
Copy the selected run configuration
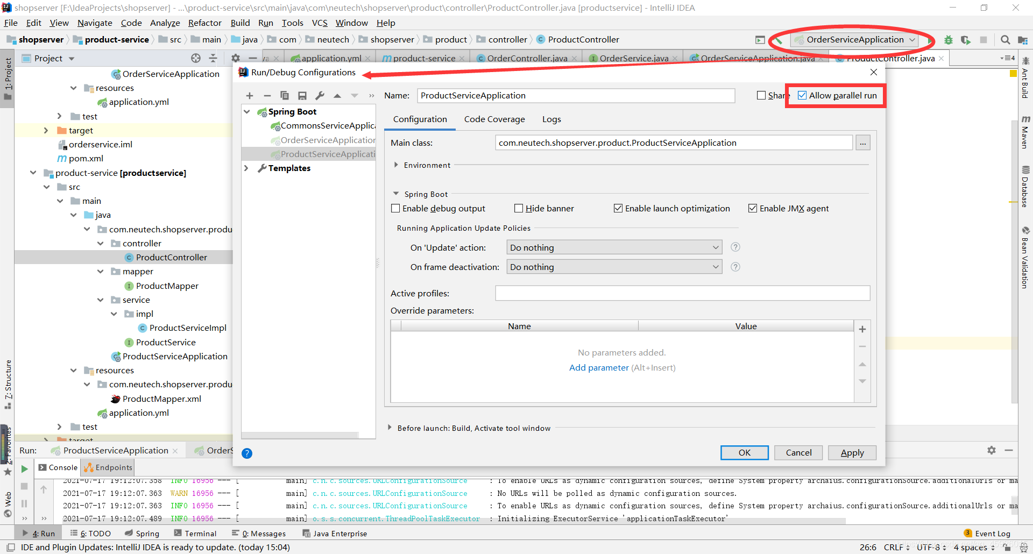pos(285,96)
